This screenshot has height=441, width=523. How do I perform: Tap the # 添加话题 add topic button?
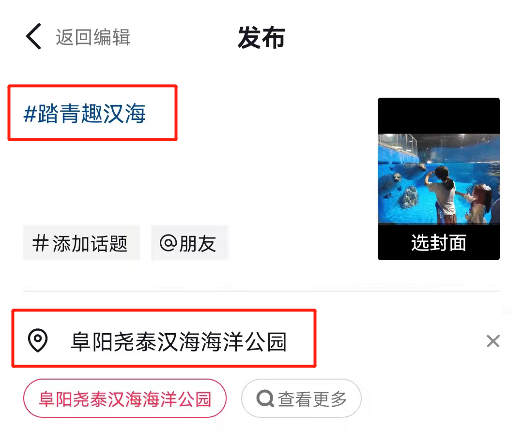tap(81, 243)
